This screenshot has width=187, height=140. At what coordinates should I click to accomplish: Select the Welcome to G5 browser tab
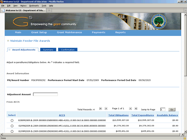click(23, 10)
